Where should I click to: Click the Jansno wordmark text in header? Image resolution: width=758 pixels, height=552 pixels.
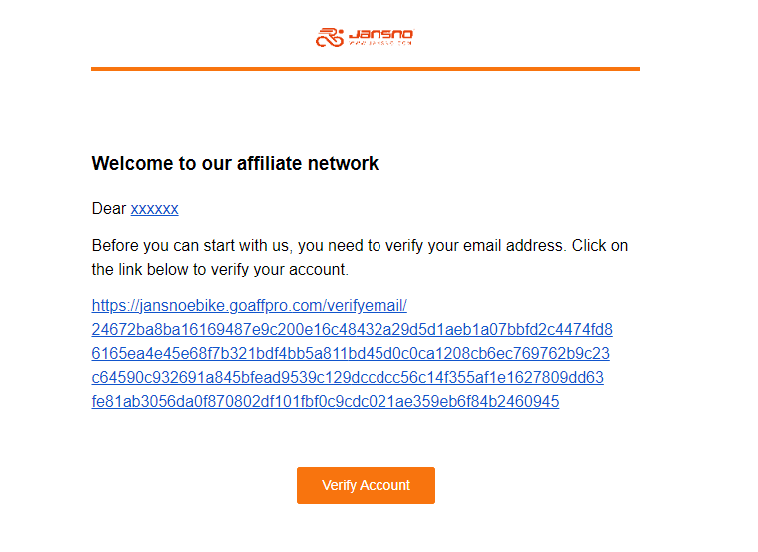coord(380,34)
